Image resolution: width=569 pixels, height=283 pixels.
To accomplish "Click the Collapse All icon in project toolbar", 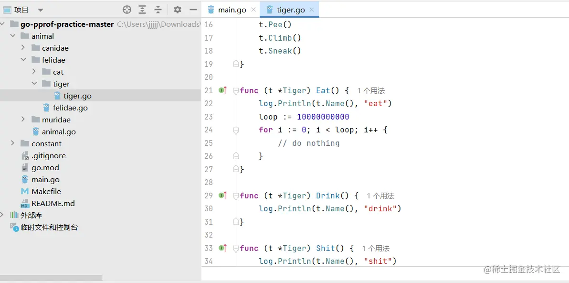I will point(158,10).
